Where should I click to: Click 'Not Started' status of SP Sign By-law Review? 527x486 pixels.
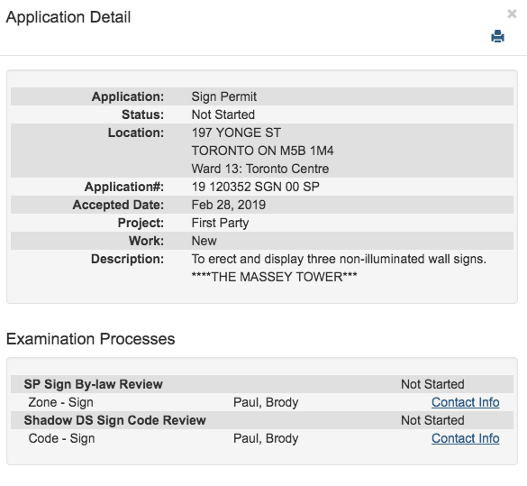pyautogui.click(x=432, y=384)
